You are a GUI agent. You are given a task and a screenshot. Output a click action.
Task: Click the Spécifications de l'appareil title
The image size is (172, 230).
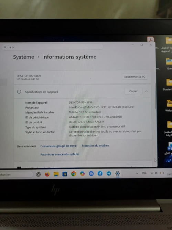tap(42, 92)
